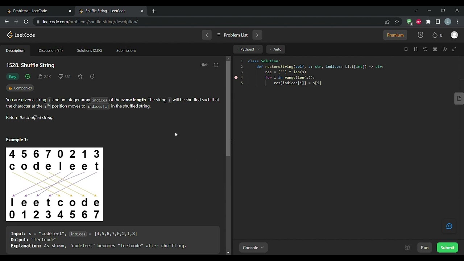Go to previous problem arrow
Viewport: 464px width, 261px height.
pos(207,35)
